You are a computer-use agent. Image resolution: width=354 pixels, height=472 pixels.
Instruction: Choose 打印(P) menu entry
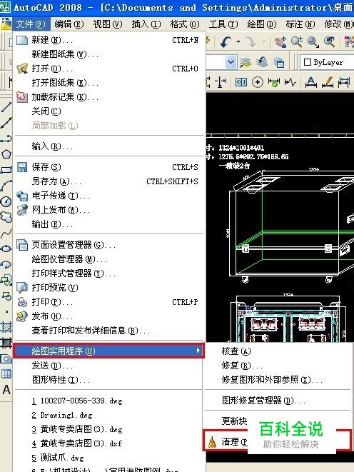coord(109,302)
